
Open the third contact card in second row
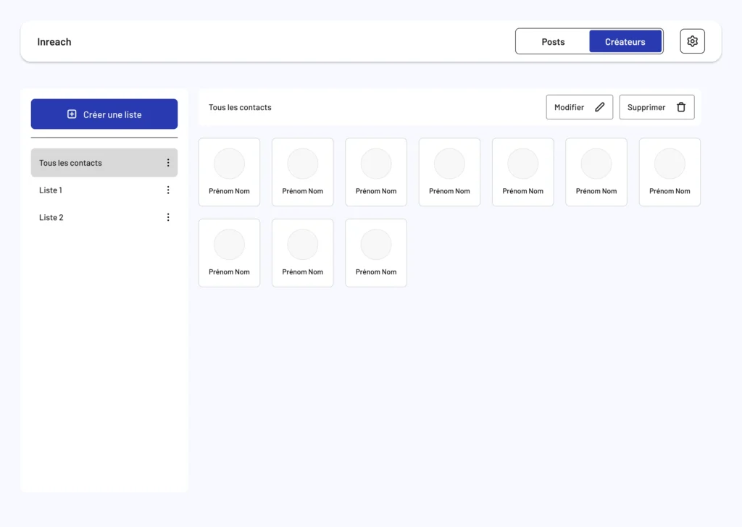376,253
